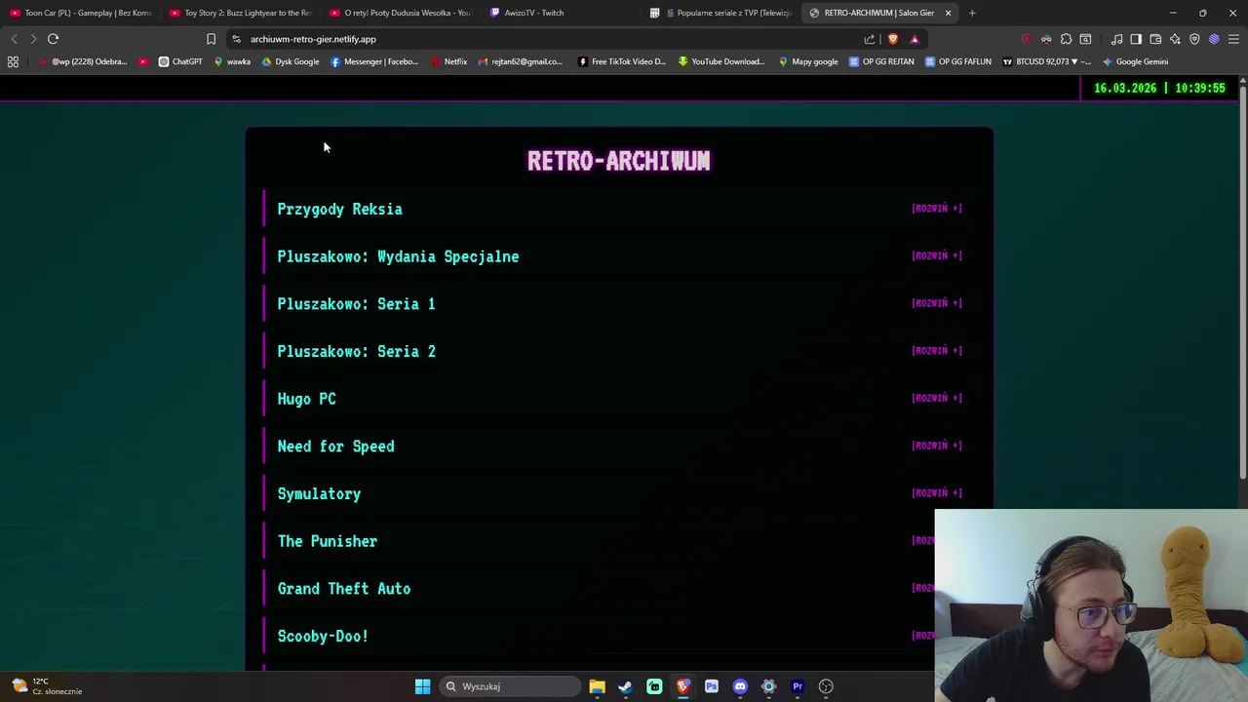Click the Wyszukaj taskbar search box
The height and width of the screenshot is (702, 1248).
(510, 686)
